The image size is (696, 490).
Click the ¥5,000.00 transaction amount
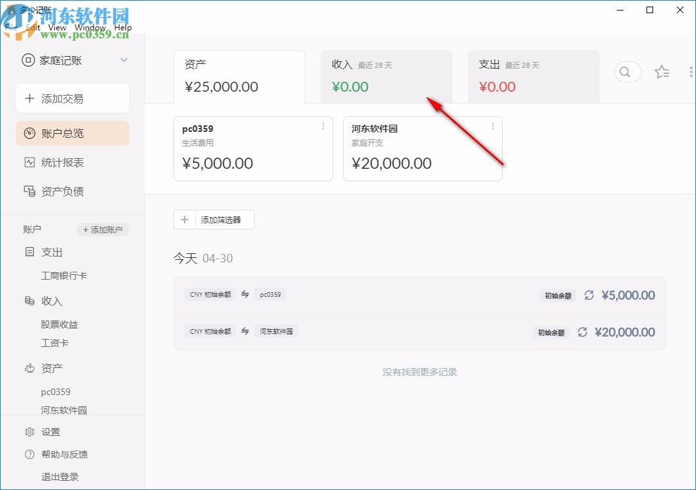coord(628,295)
